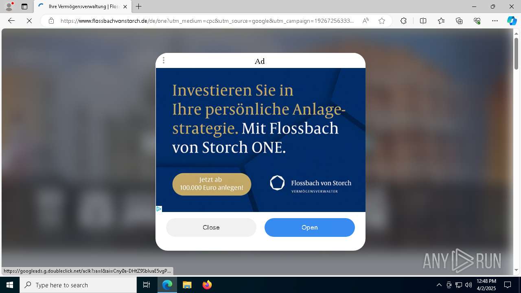Stop loading the page
521x293 pixels.
tap(29, 21)
